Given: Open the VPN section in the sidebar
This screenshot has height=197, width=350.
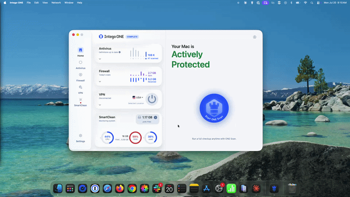Looking at the screenshot, I should pyautogui.click(x=80, y=90).
